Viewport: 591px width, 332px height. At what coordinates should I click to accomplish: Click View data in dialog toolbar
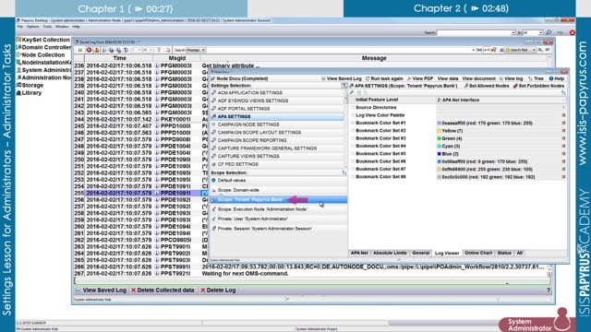click(x=448, y=78)
